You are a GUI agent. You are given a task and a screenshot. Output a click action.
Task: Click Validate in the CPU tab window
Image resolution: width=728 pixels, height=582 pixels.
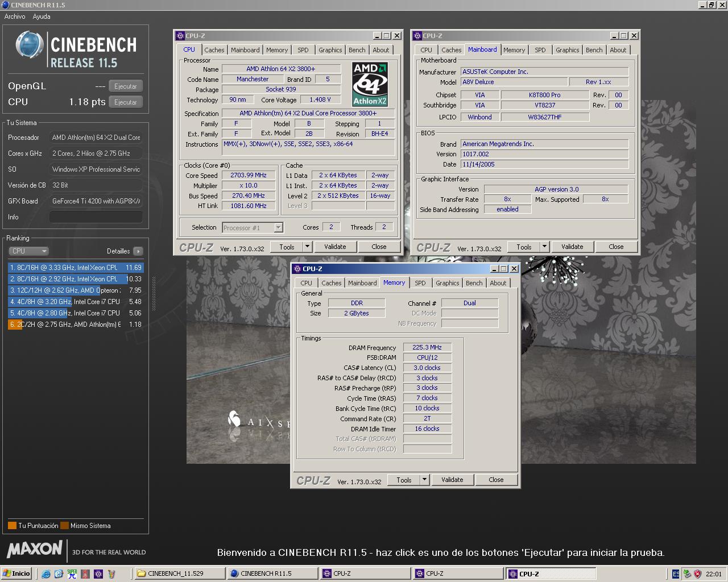(335, 247)
